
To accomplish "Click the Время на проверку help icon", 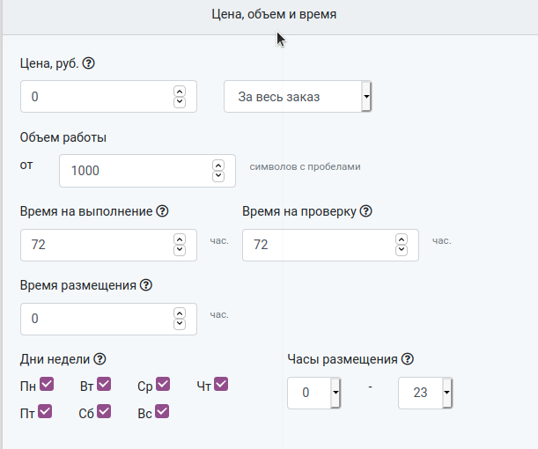I will tap(365, 211).
